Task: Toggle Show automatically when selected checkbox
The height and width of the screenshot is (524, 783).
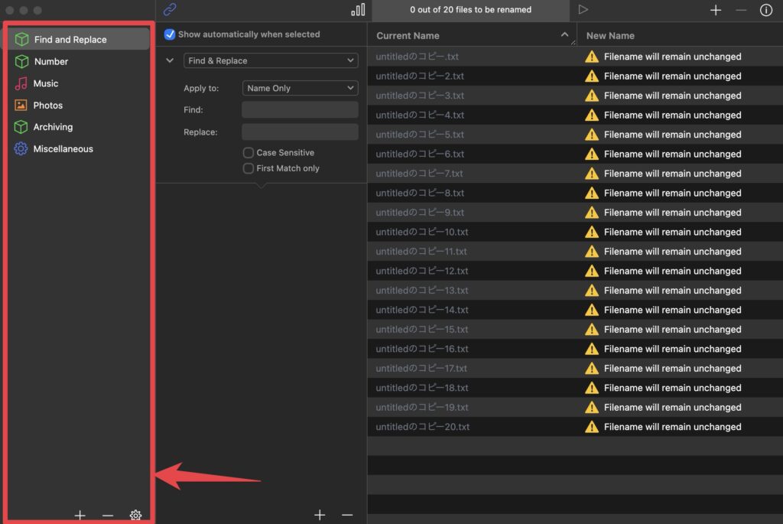Action: (170, 34)
